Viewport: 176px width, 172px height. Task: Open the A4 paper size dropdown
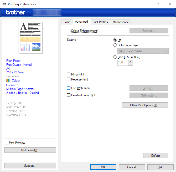coord(143,51)
